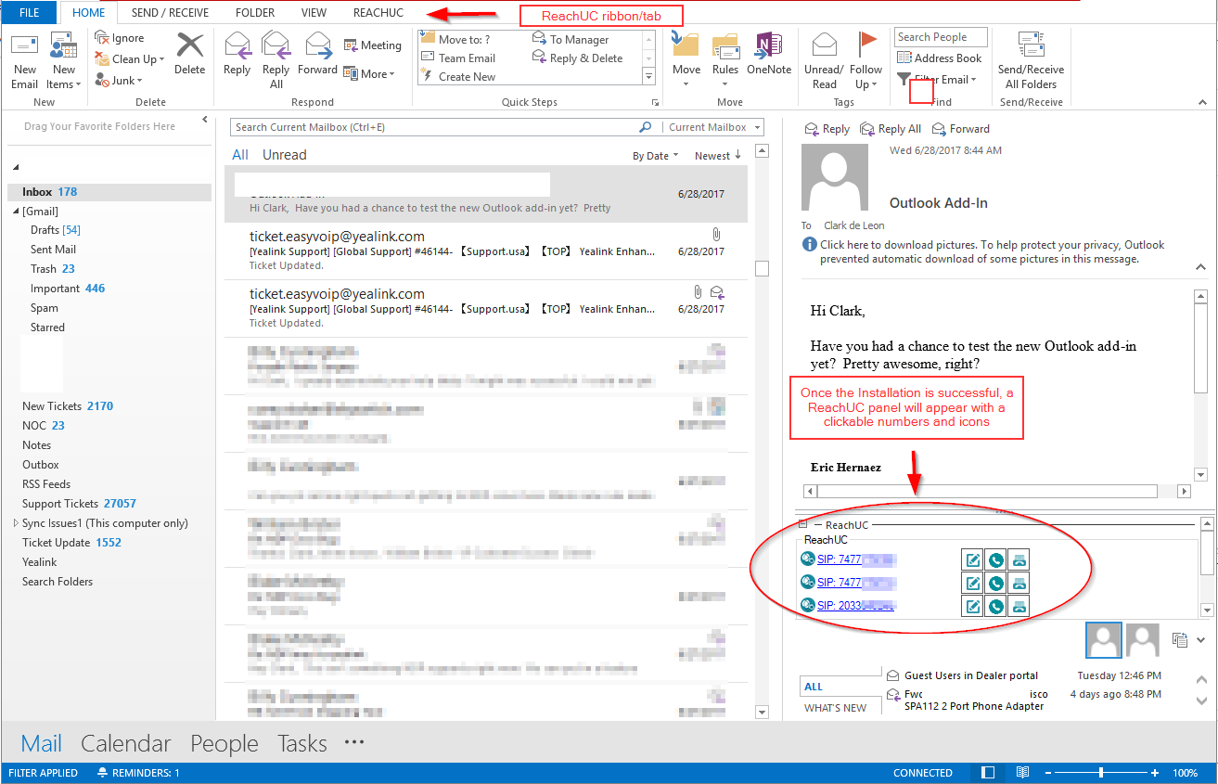Expand the people pane with chevron
Image resolution: width=1218 pixels, height=784 pixels.
tap(1201, 639)
